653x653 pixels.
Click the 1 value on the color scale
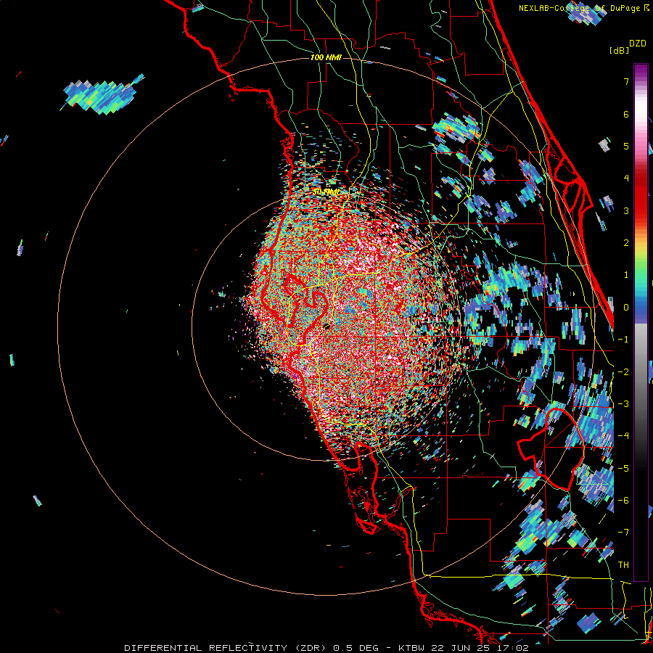pos(626,275)
